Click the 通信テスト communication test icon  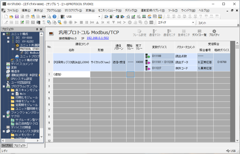(x=155, y=32)
